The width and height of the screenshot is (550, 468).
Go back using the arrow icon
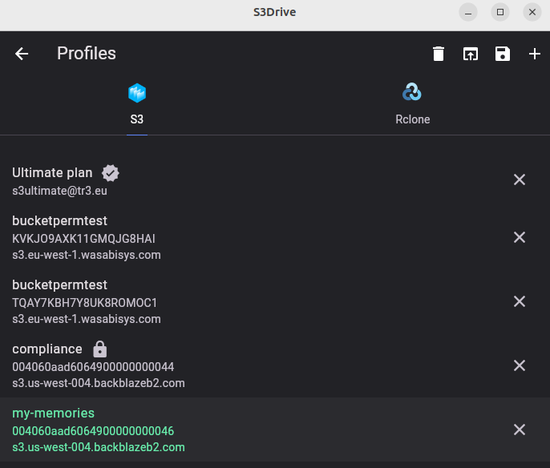[x=22, y=54]
